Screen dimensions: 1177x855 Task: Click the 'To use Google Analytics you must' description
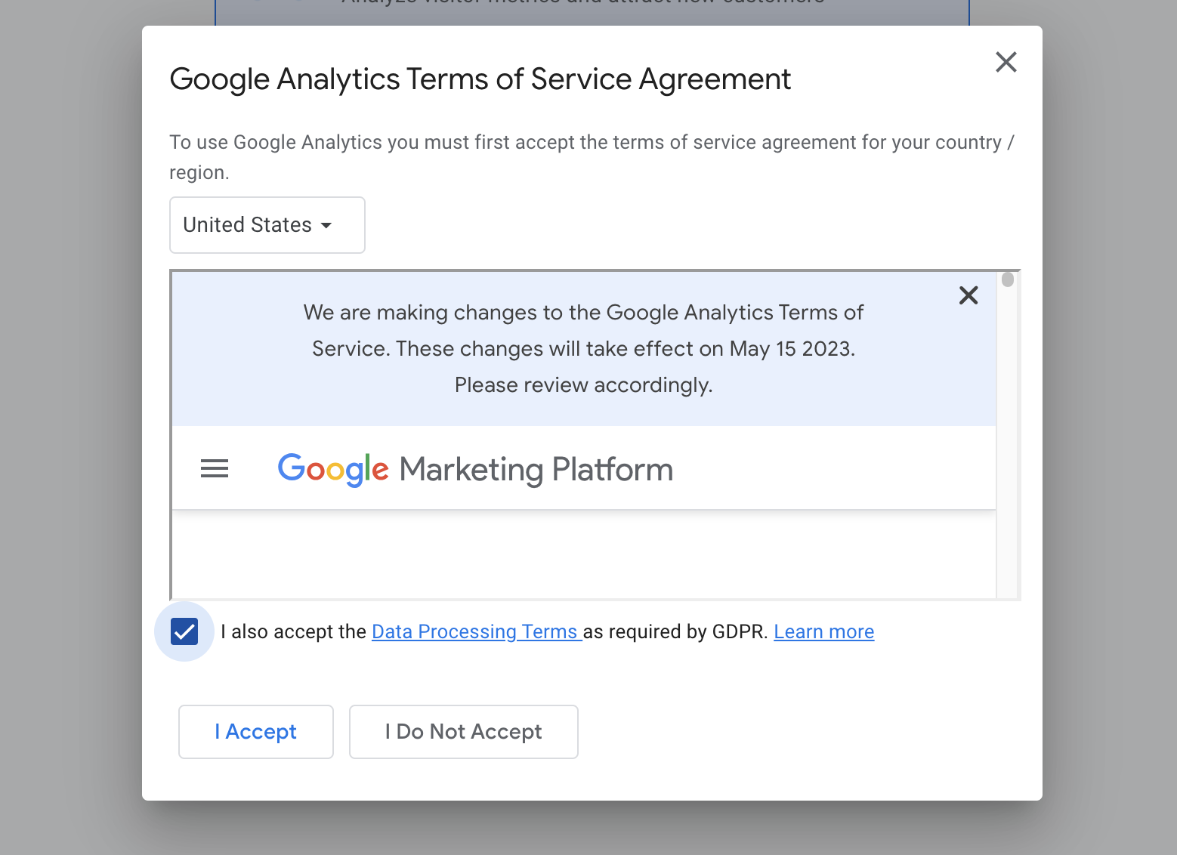(592, 157)
